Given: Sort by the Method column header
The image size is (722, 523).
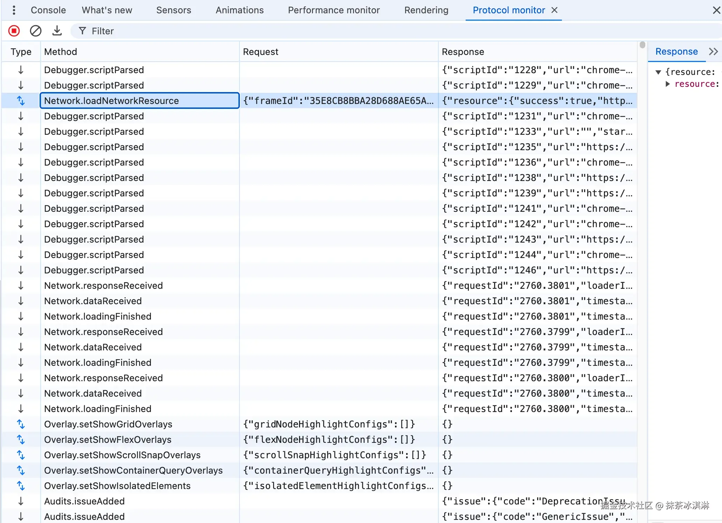Looking at the screenshot, I should [x=140, y=52].
